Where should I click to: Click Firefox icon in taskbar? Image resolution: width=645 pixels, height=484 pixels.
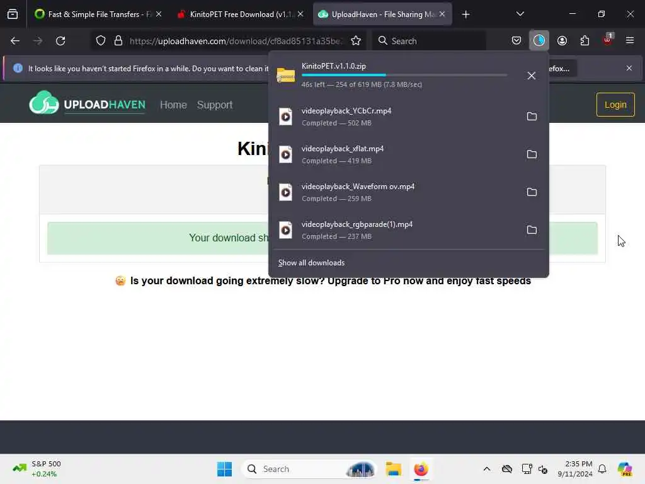[x=421, y=469]
